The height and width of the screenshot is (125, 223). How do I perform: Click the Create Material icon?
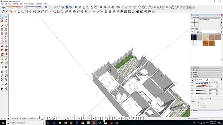click(222, 22)
